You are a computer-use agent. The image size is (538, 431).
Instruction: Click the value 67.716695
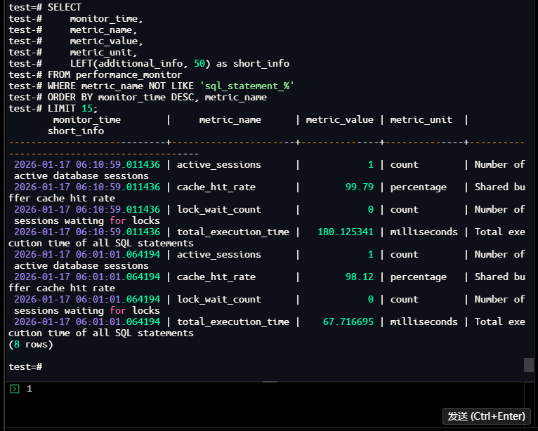tap(348, 321)
